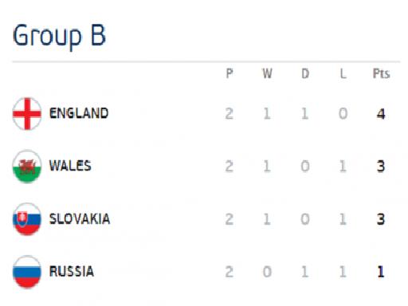This screenshot has height=306, width=408.
Task: Click Russia's wins value 0
Action: coord(267,272)
